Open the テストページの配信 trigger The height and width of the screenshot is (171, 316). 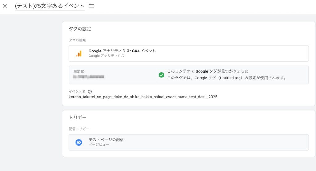[106, 140]
